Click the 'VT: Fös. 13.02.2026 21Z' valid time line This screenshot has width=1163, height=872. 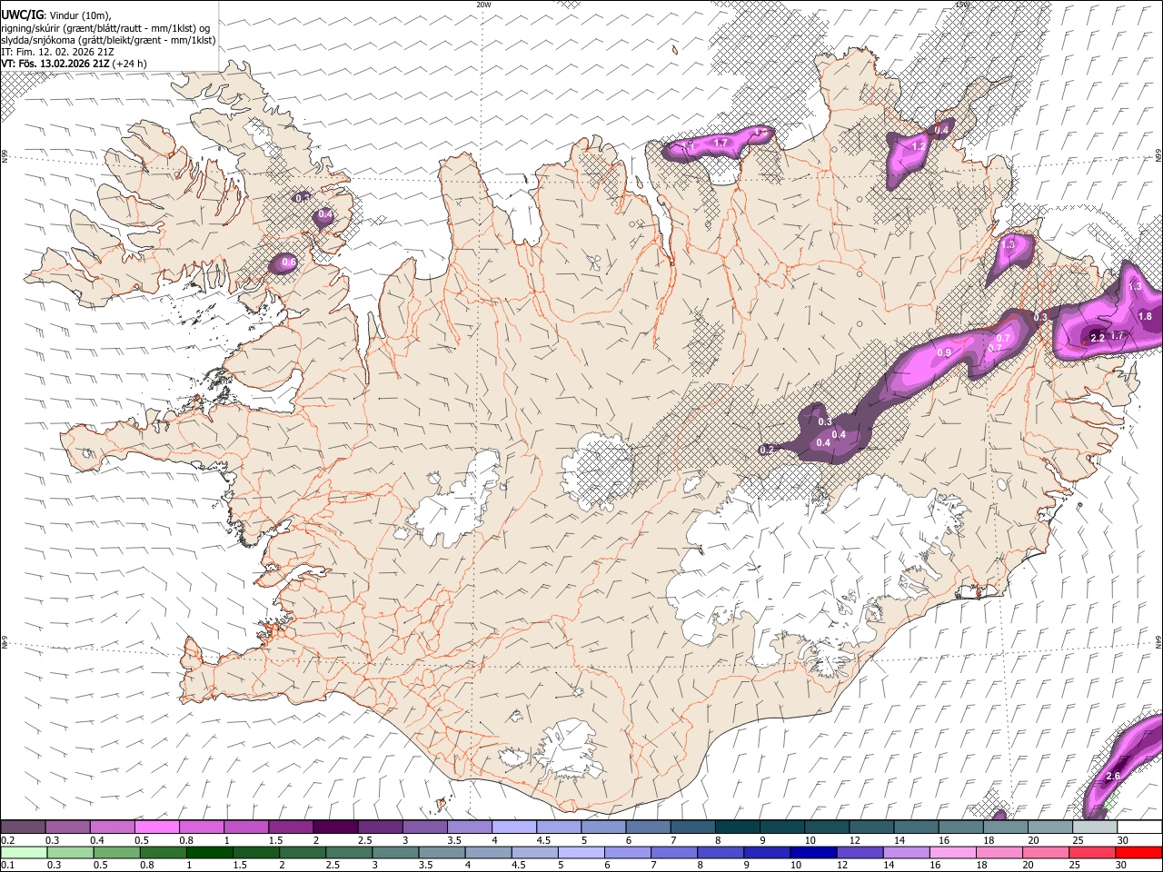point(55,64)
